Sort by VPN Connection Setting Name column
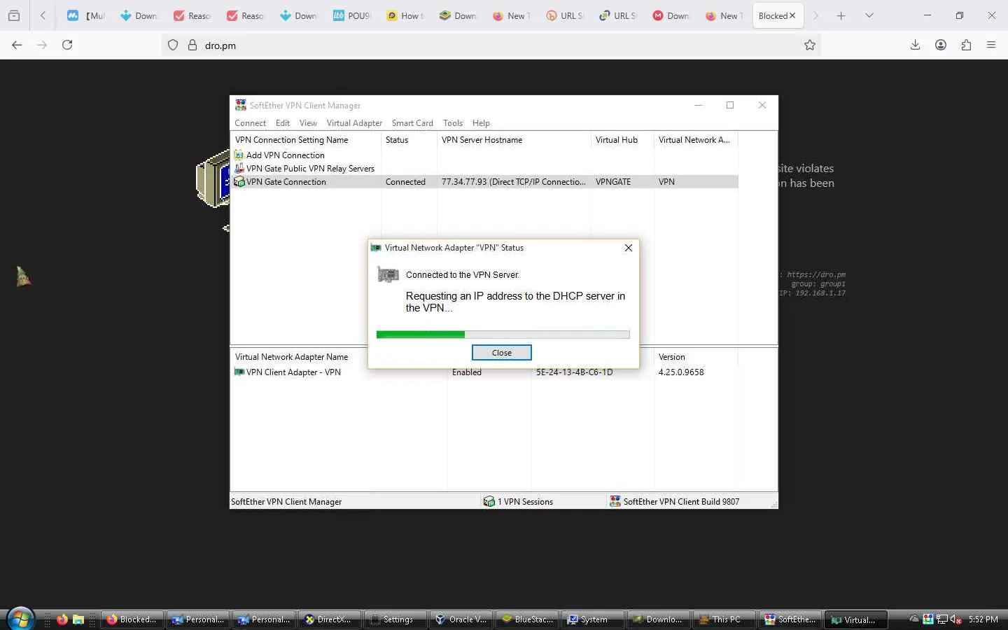The height and width of the screenshot is (630, 1008). coord(306,140)
